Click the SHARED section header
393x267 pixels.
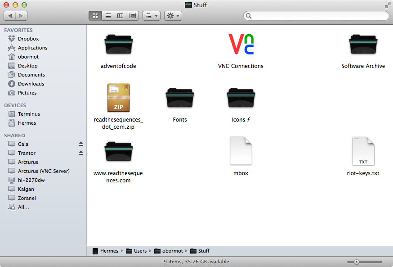[x=14, y=136]
